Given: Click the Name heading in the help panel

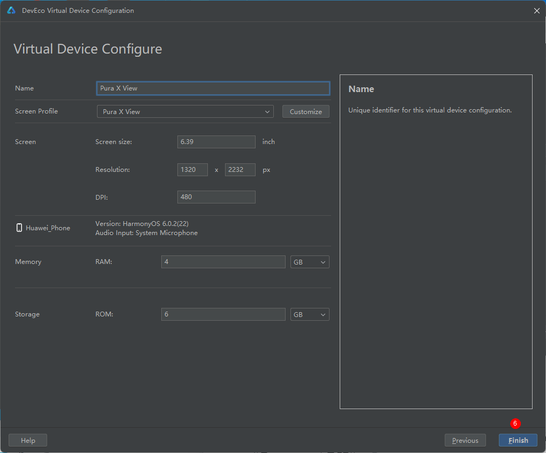Looking at the screenshot, I should pyautogui.click(x=361, y=89).
